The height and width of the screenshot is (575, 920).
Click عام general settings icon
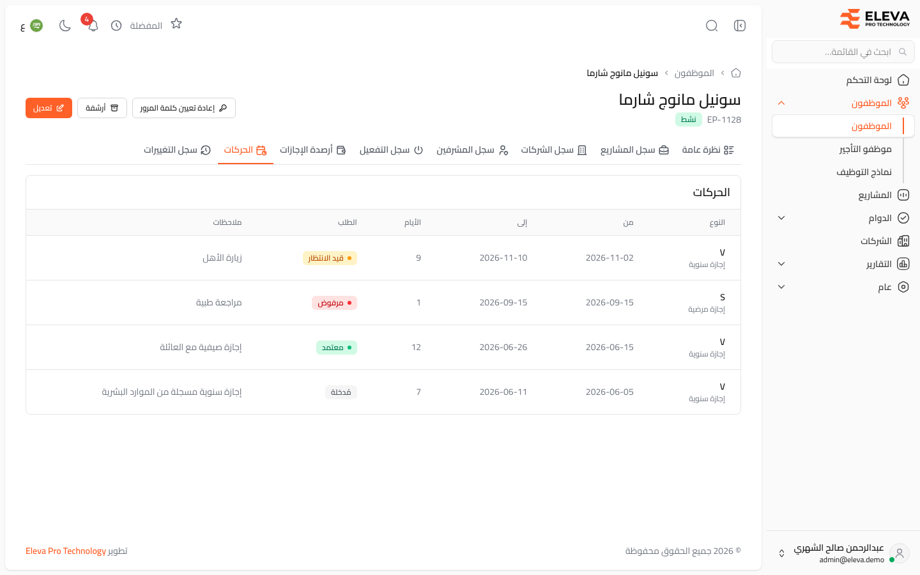click(903, 287)
